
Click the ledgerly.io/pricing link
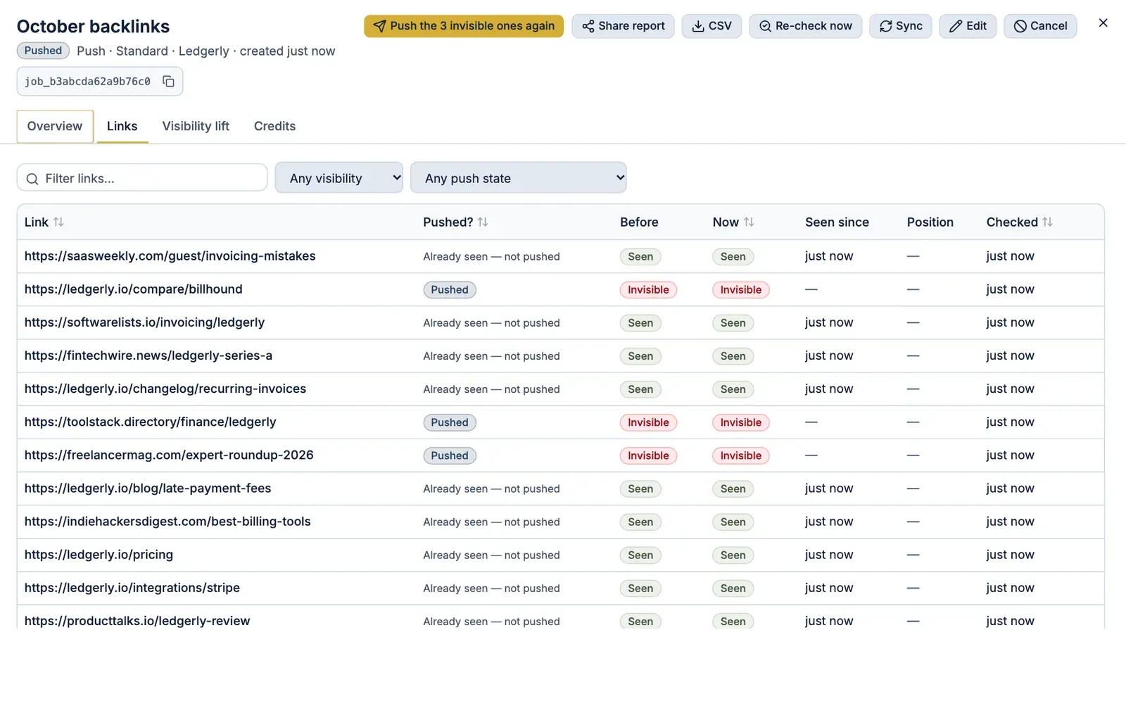pos(99,554)
